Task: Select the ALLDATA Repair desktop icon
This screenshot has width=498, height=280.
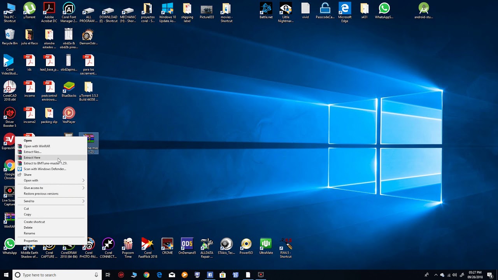Action: click(207, 248)
